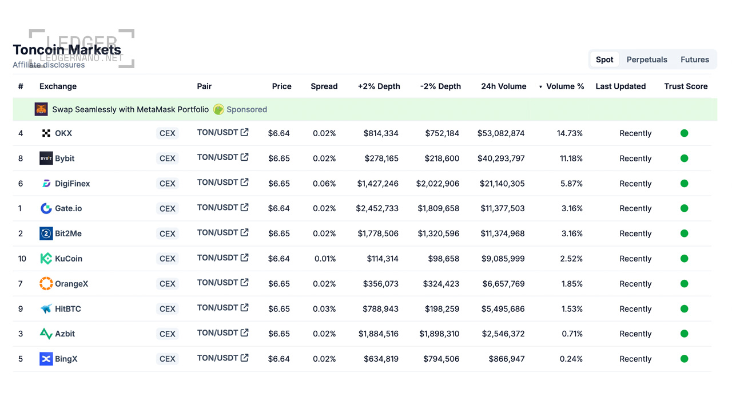
Task: Open TON/USDT pair link for Azbit
Action: 217,332
